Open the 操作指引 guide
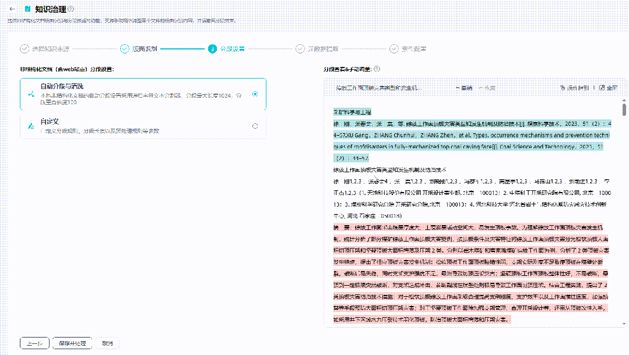 click(x=574, y=88)
